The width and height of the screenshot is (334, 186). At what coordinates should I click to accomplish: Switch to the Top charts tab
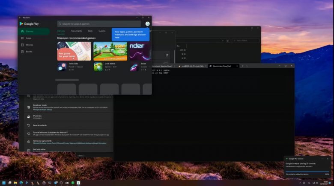tap(76, 31)
